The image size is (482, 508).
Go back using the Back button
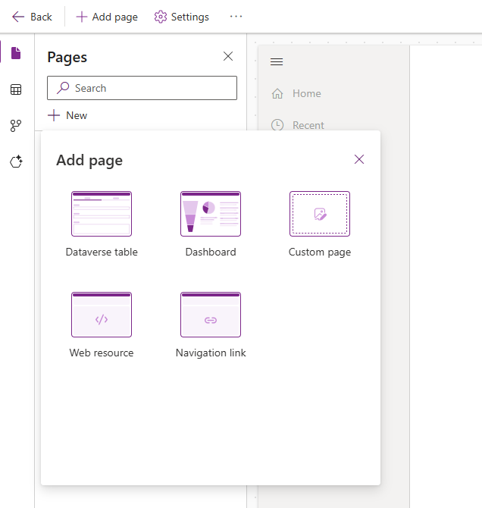32,17
